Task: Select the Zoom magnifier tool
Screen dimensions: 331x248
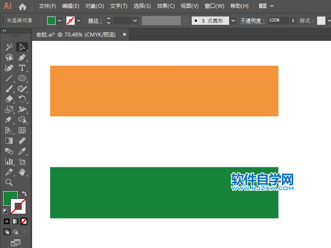Action: click(9, 182)
